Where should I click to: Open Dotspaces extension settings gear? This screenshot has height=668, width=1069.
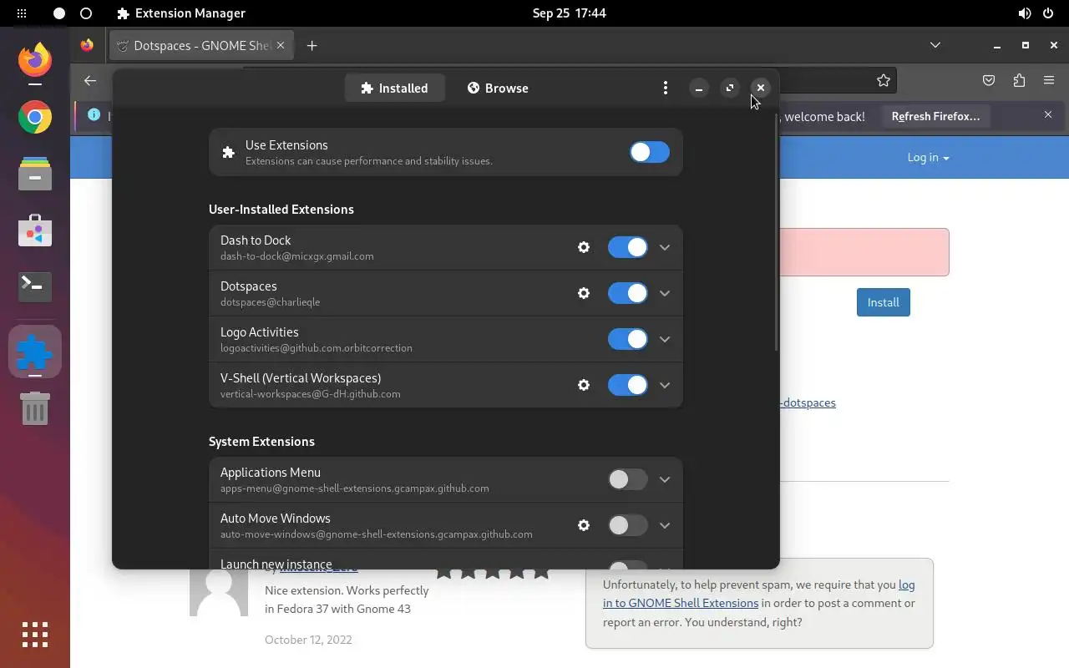click(x=584, y=293)
